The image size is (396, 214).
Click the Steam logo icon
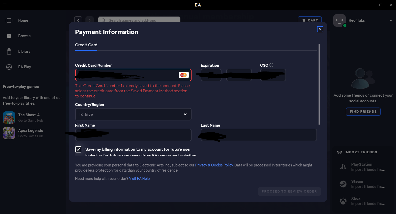343,184
